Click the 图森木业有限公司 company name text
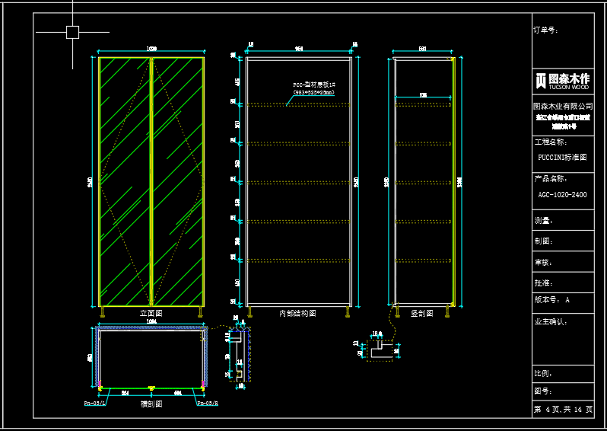This screenshot has height=431, width=607. (x=562, y=106)
